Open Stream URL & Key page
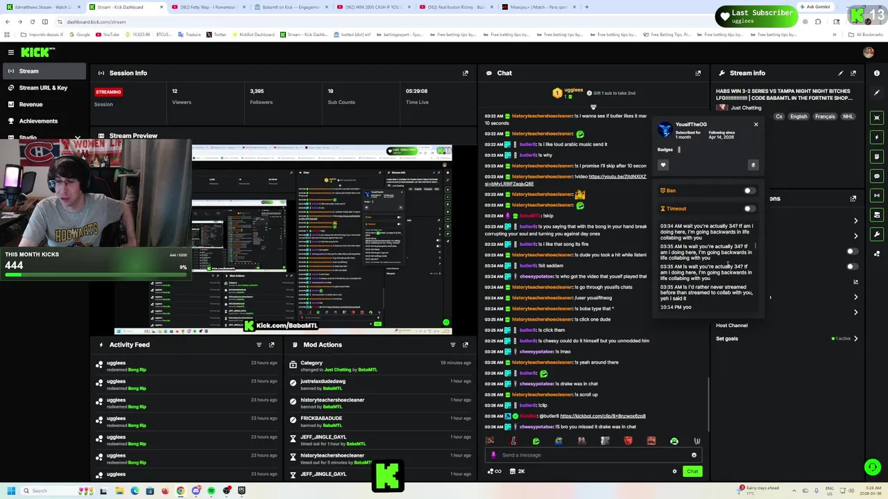888x499 pixels. (x=43, y=88)
